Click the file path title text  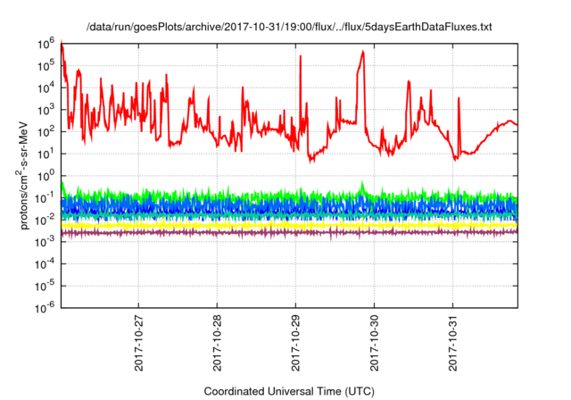(289, 27)
